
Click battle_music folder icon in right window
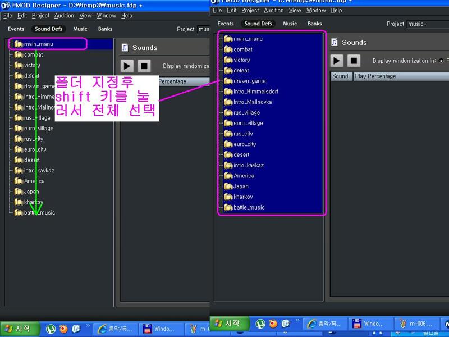point(228,207)
